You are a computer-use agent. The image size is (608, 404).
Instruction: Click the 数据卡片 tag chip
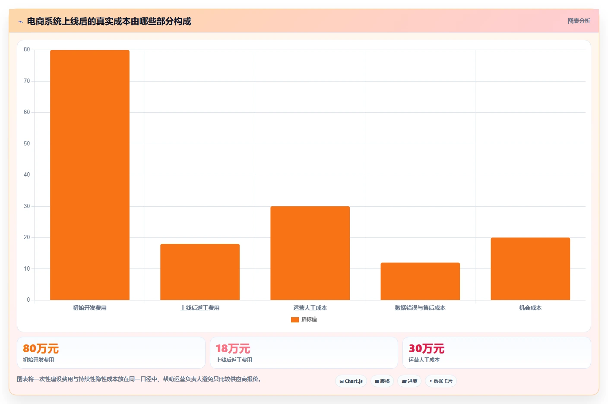(441, 381)
